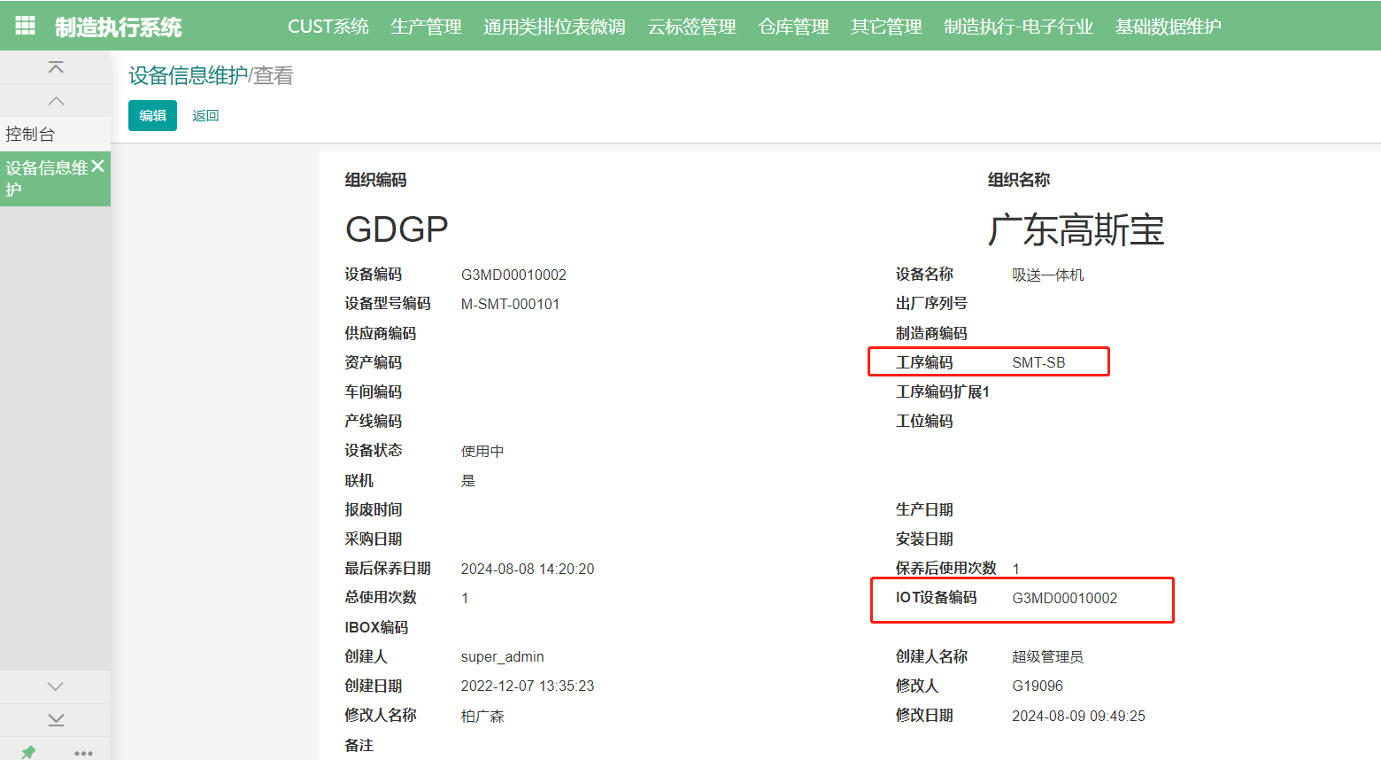The image size is (1381, 760).
Task: Click last maintenance date 2024-08-08 14:20:20
Action: pos(528,569)
